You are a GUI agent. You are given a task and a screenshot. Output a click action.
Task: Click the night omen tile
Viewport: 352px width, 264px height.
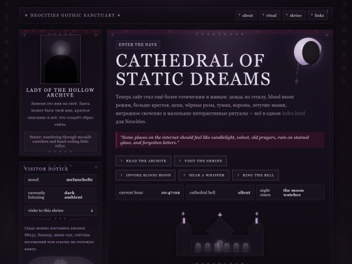(x=290, y=192)
